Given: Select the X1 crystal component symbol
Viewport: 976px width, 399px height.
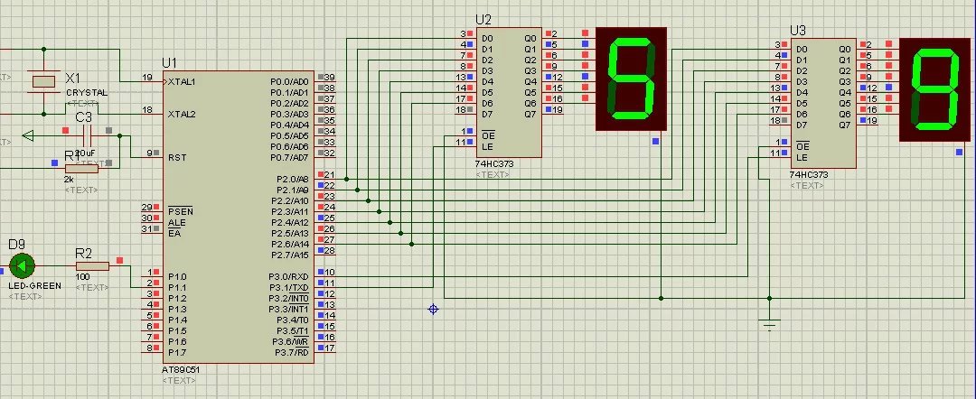Looking at the screenshot, I should [x=44, y=81].
